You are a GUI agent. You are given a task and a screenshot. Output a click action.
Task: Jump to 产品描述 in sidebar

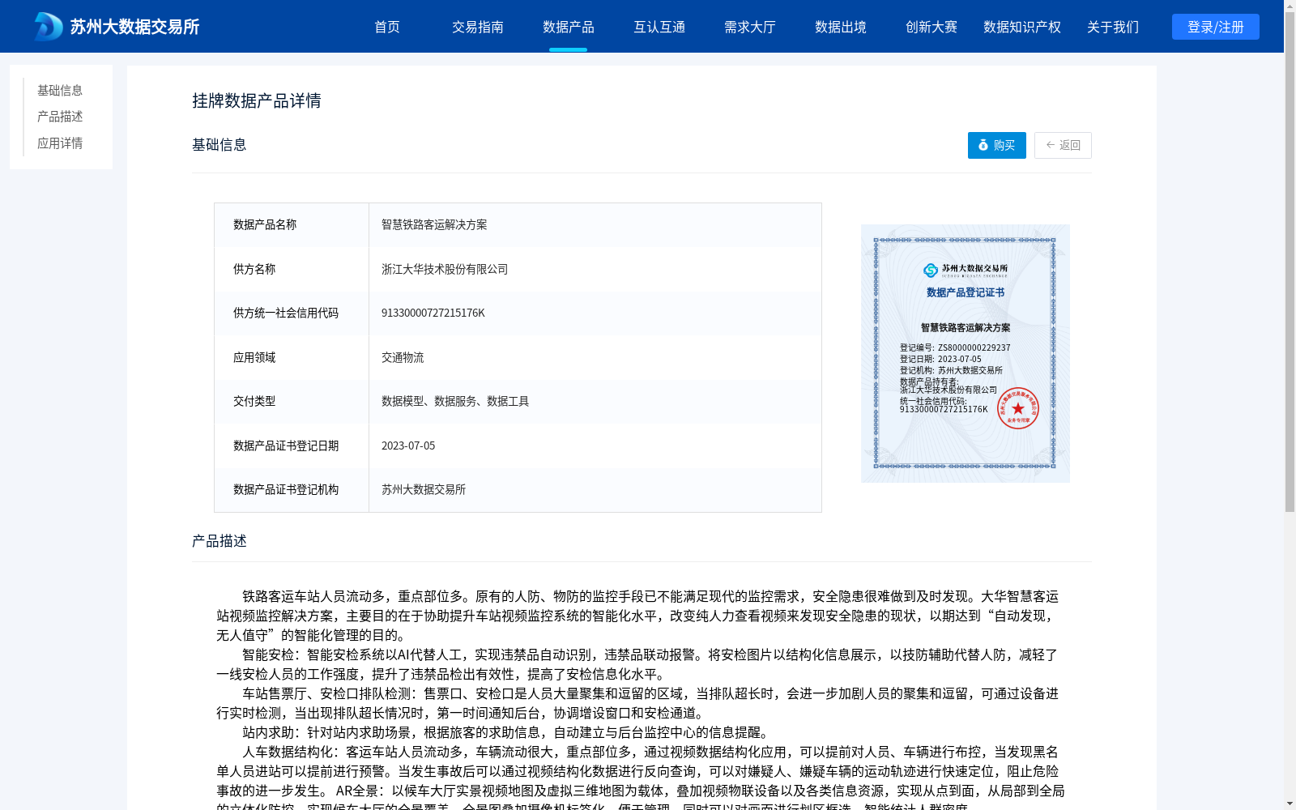point(60,117)
